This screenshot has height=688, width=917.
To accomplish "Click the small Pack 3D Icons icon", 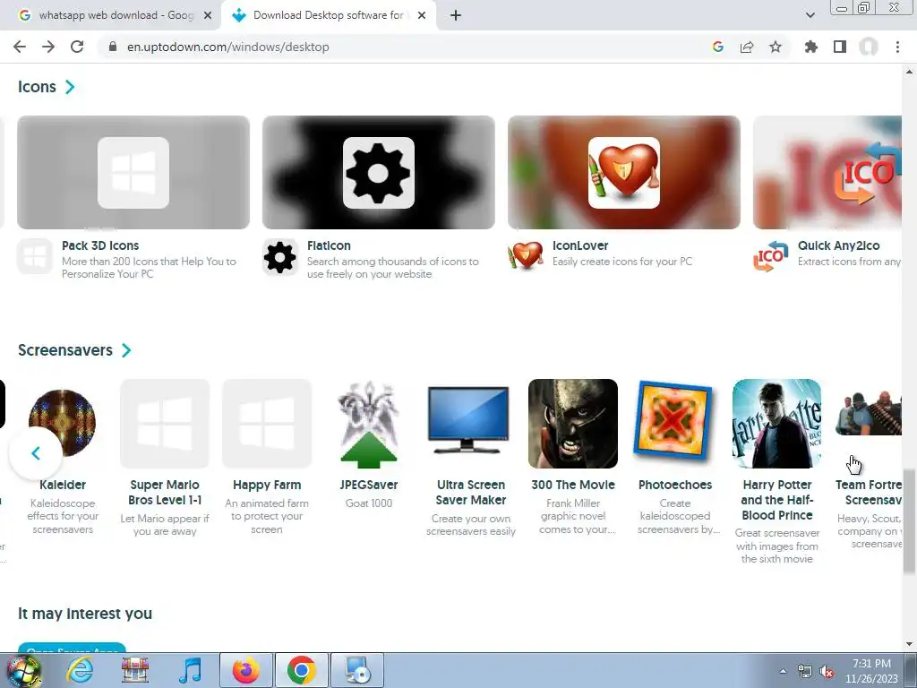I will click(35, 257).
